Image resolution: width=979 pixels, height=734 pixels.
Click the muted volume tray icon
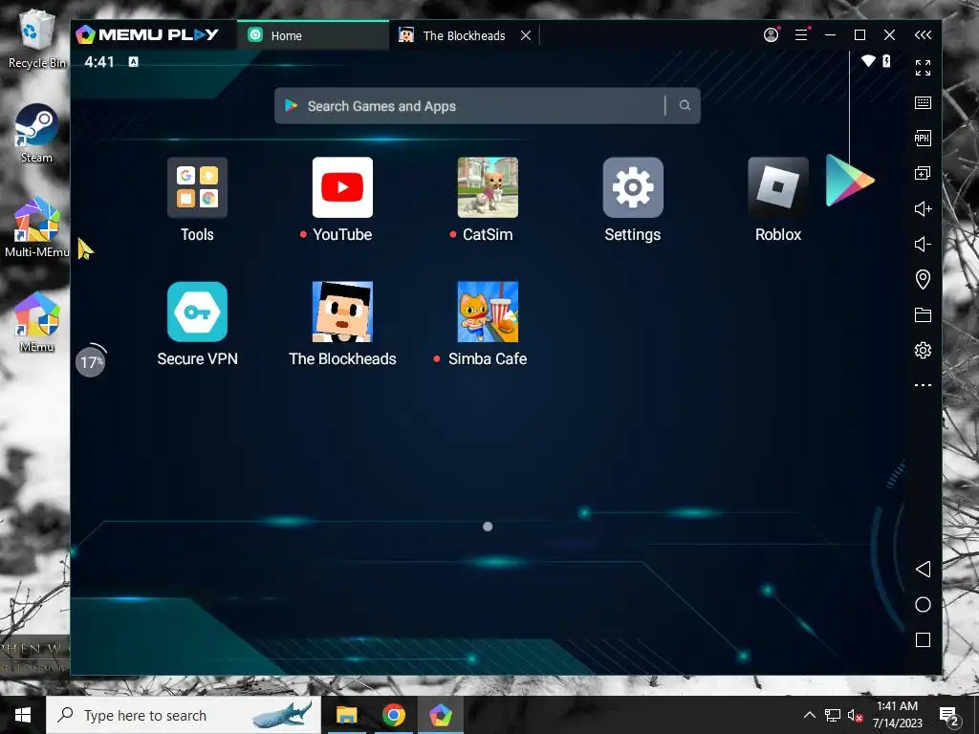click(x=855, y=715)
